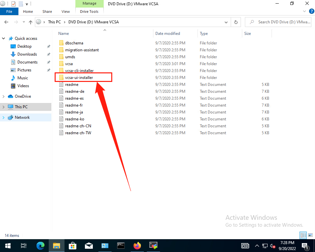Image resolution: width=315 pixels, height=252 pixels.
Task: Expand the Network tree node
Action: 4,117
